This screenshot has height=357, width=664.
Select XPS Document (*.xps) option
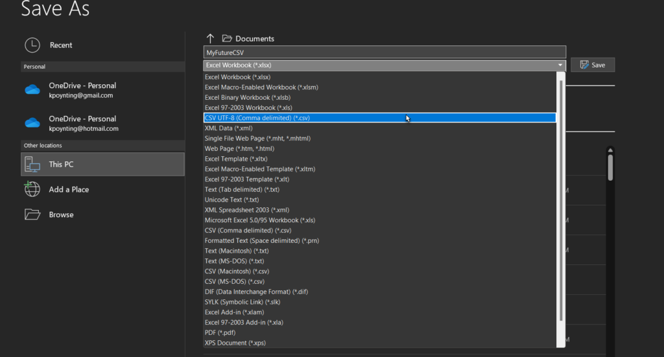(235, 343)
